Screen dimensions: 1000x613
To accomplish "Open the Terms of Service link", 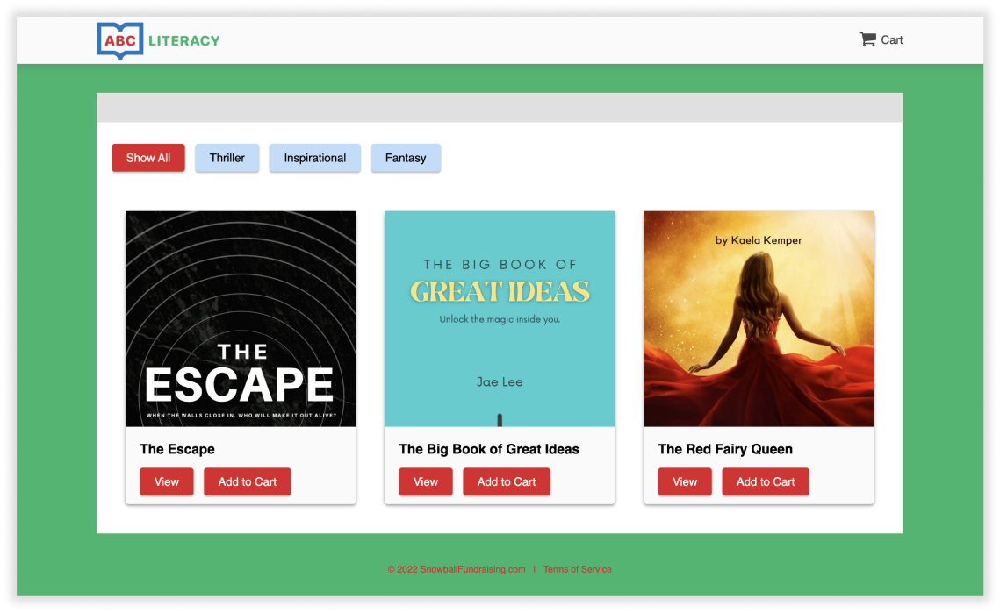I will [577, 569].
